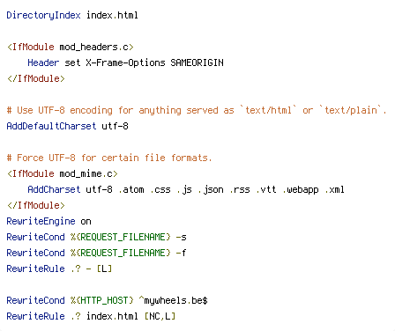The image size is (395, 331).
Task: Click the RewriteEngine directive
Action: (x=41, y=221)
